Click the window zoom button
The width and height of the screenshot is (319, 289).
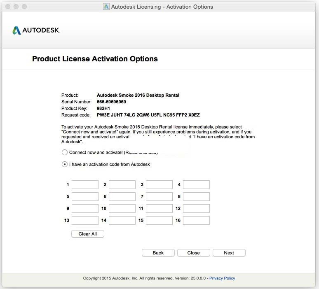coord(24,7)
